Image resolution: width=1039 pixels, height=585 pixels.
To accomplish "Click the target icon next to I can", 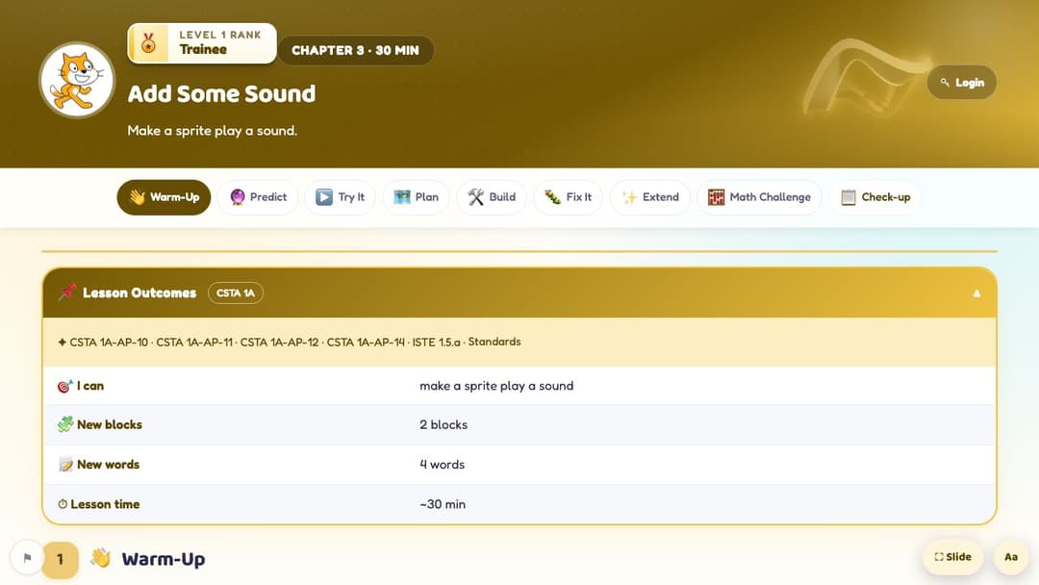I will tap(65, 386).
